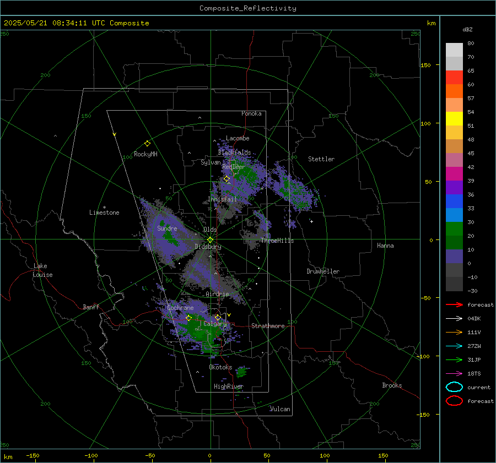496x463 pixels.
Task: Click the Olds town label
Action: pyautogui.click(x=210, y=230)
